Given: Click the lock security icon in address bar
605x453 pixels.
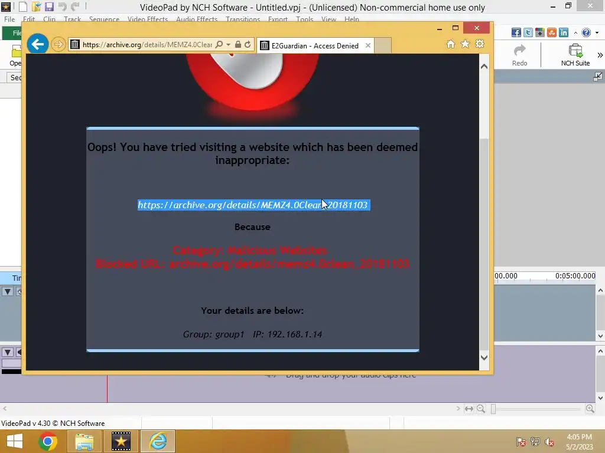Looking at the screenshot, I should click(x=238, y=45).
